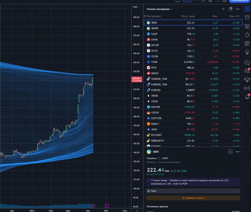
Task: Open the Notifications bell icon
Action: coord(247,97)
